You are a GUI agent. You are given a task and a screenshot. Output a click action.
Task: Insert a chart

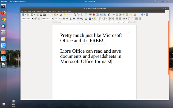coord(94,15)
